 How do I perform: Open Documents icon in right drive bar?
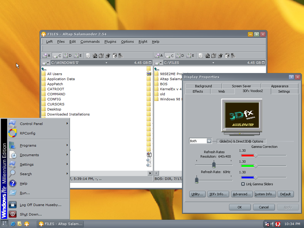[201, 56]
